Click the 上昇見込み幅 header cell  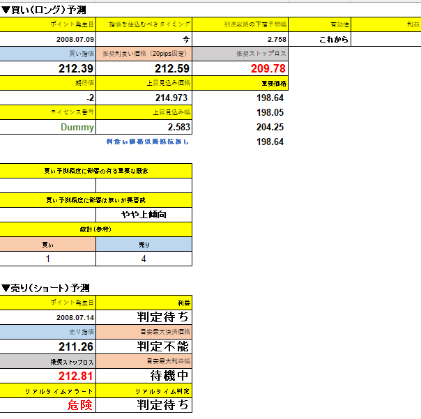point(144,112)
